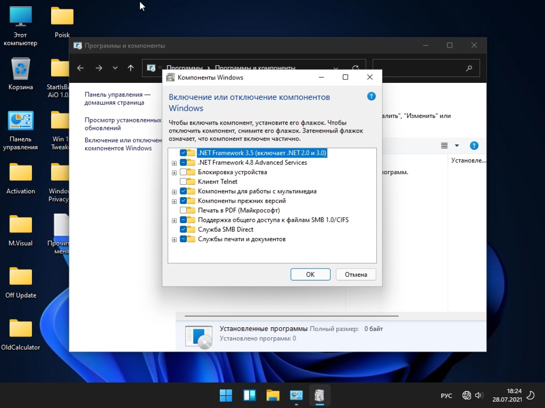The height and width of the screenshot is (408, 545).
Task: Refresh the Programs and Components window
Action: pyautogui.click(x=356, y=68)
